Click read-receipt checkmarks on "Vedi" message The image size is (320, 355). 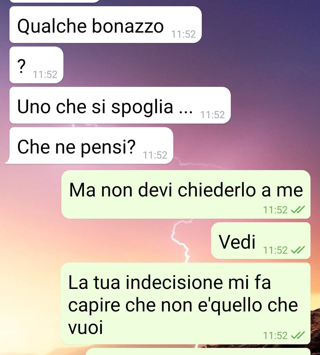click(x=298, y=250)
